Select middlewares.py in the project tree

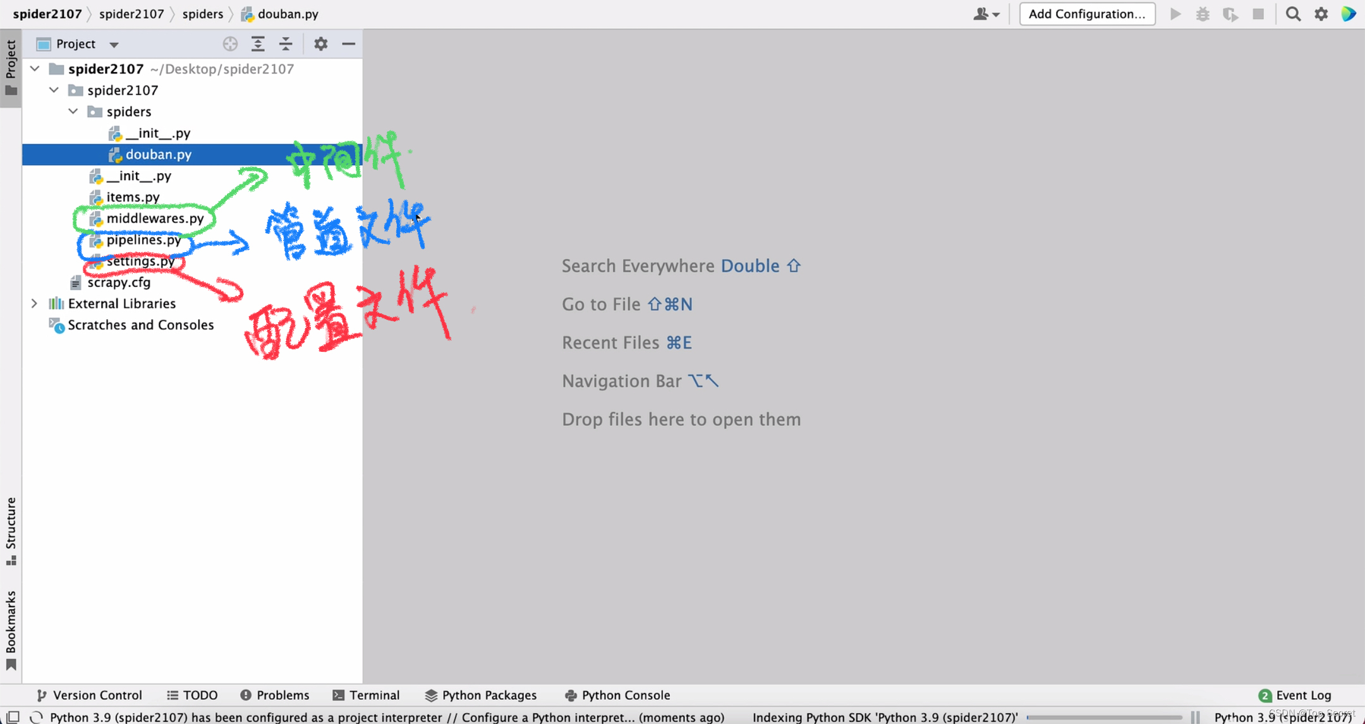[155, 219]
